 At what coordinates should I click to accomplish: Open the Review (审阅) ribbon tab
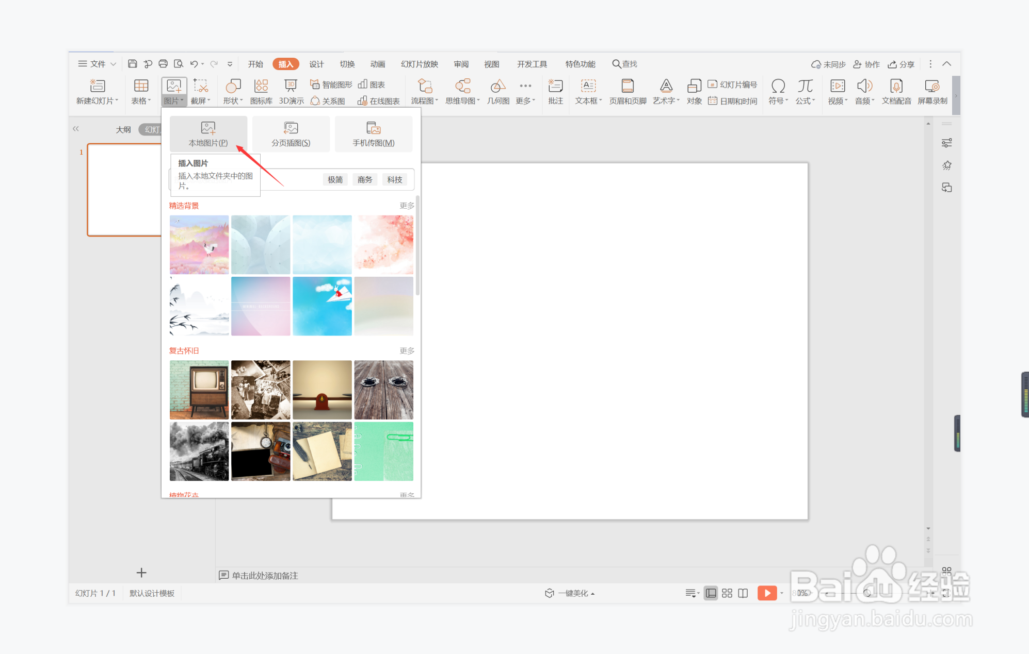pyautogui.click(x=461, y=64)
